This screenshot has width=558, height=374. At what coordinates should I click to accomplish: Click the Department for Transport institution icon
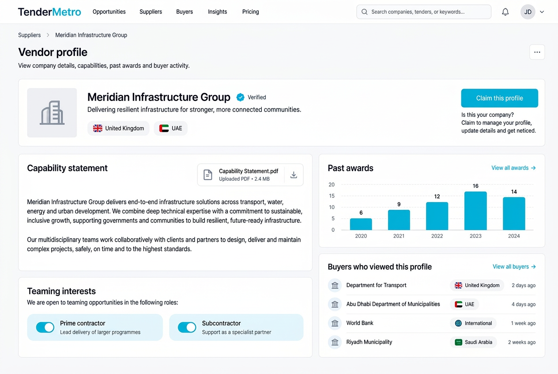pyautogui.click(x=335, y=285)
